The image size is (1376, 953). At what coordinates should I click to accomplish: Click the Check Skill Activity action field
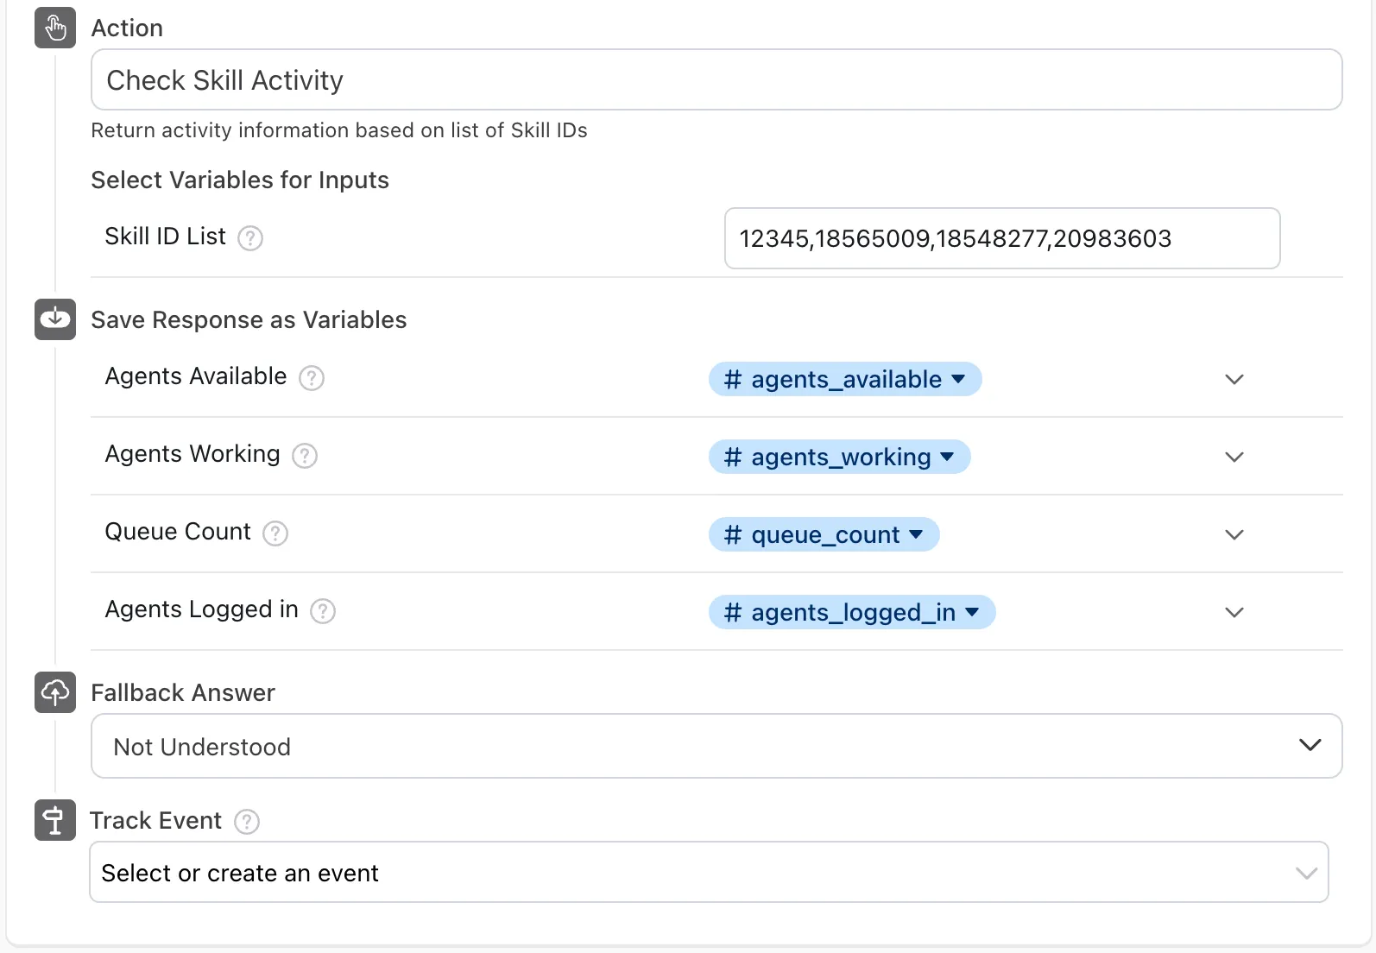pyautogui.click(x=716, y=79)
